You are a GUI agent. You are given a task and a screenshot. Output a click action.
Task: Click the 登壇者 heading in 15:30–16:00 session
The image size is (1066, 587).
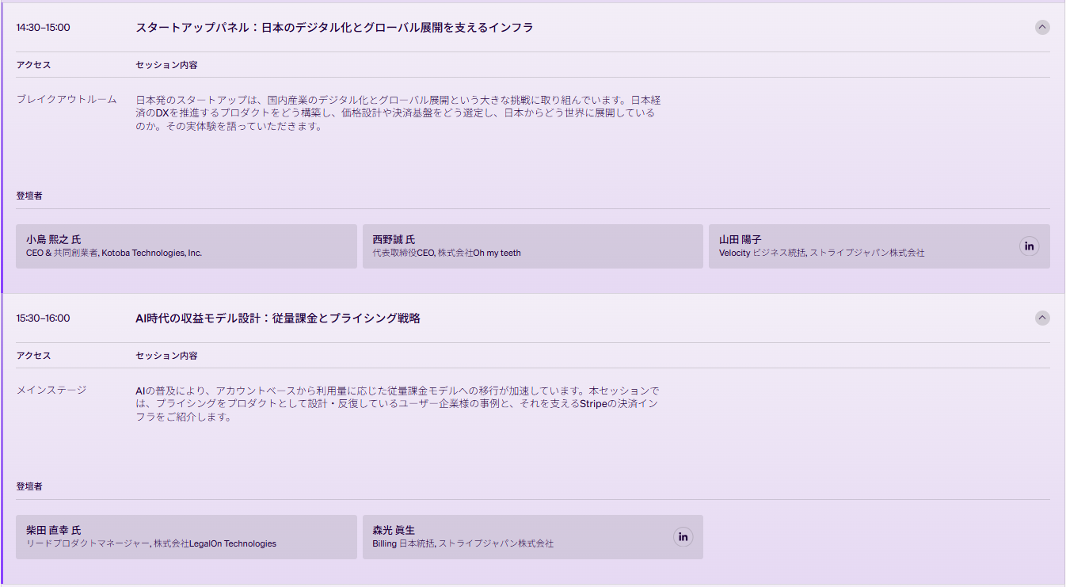click(x=29, y=486)
